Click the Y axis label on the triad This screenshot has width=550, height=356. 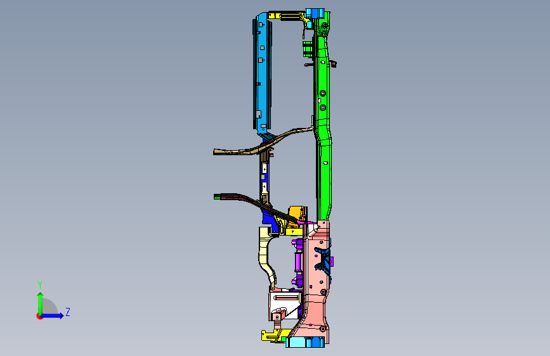40,285
